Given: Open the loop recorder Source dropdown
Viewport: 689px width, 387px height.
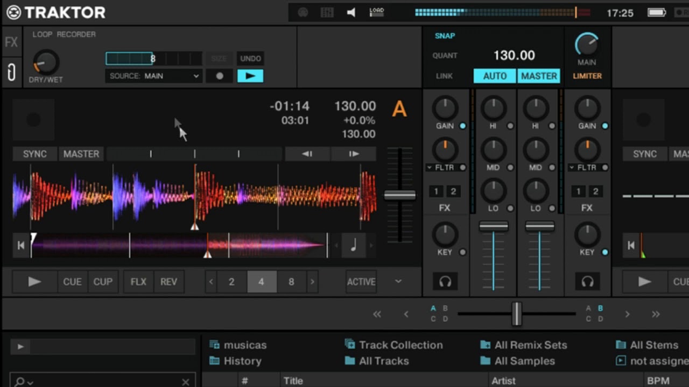Looking at the screenshot, I should click(x=154, y=76).
